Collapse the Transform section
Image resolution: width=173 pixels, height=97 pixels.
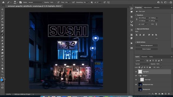[x=136, y=15]
